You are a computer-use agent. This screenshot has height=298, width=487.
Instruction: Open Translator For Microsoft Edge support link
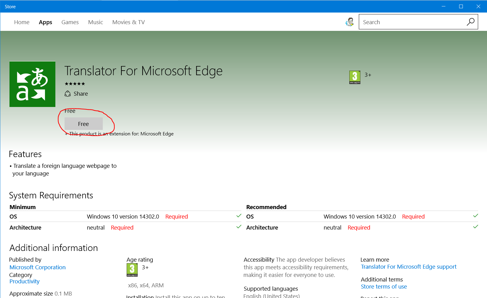pos(408,267)
